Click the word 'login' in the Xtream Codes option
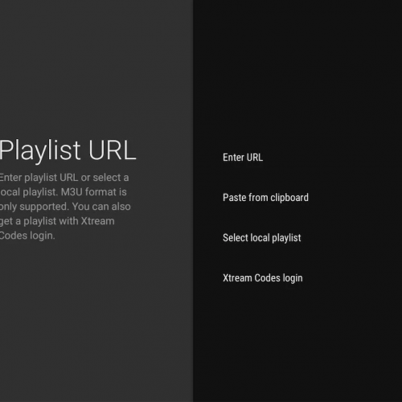 [x=293, y=278]
